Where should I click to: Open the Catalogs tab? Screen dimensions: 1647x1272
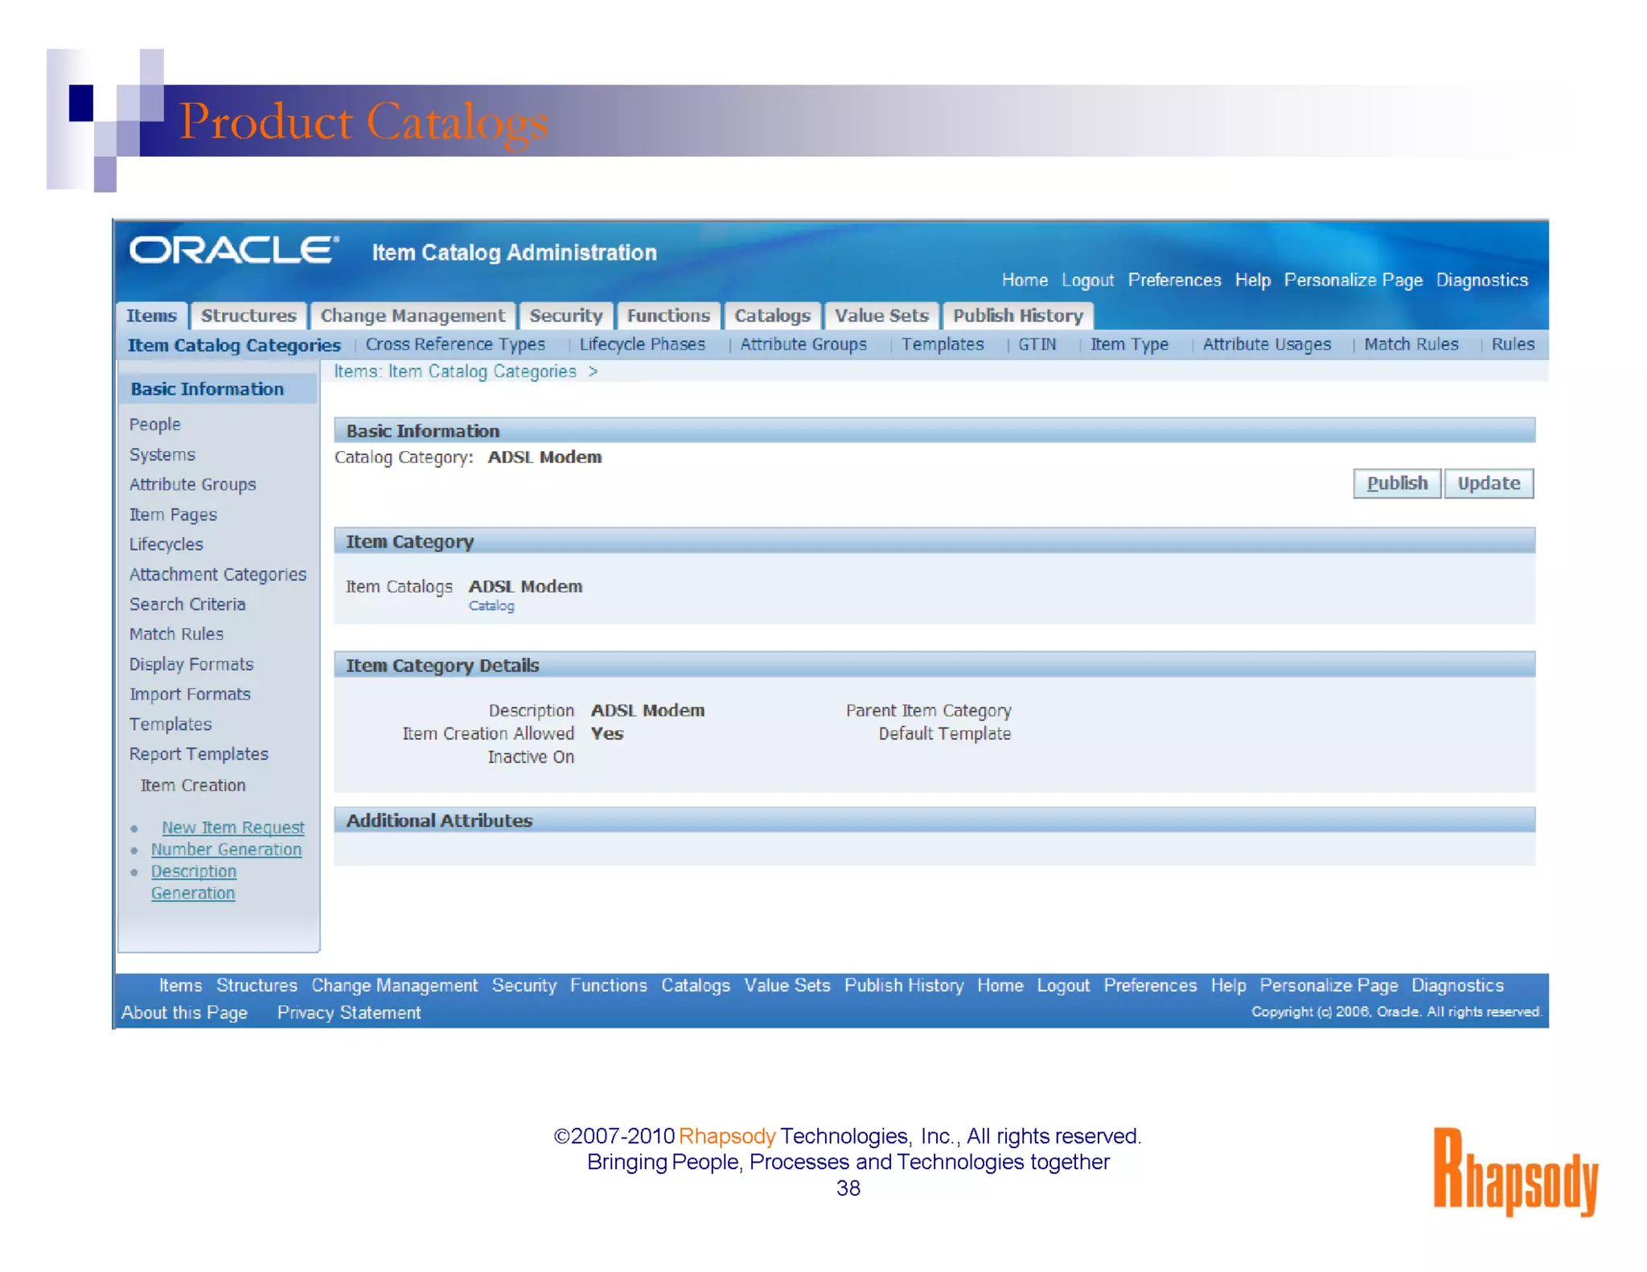pyautogui.click(x=772, y=316)
